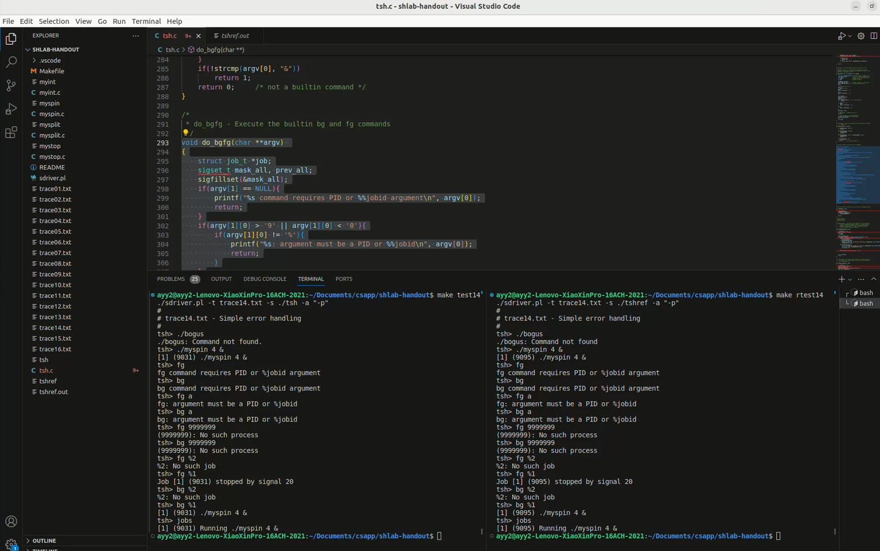This screenshot has height=551, width=880.
Task: Open the run configuration dropdown beside the play button
Action: tap(848, 35)
